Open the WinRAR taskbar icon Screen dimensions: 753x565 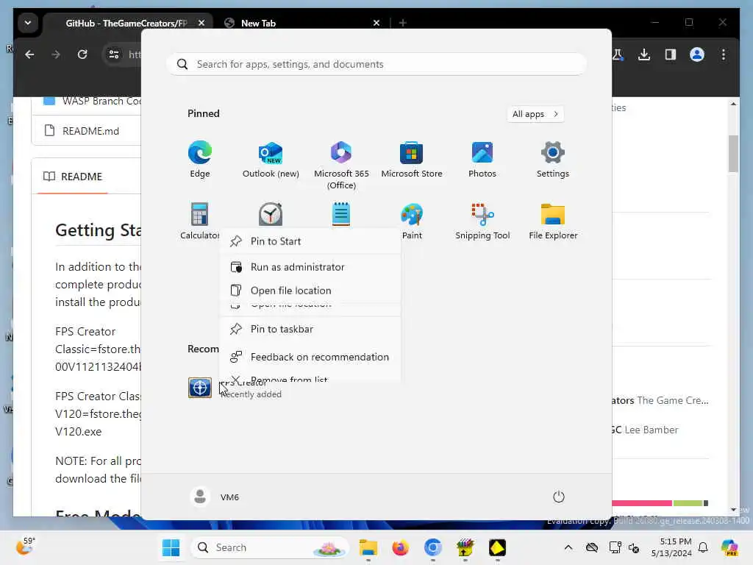point(465,547)
